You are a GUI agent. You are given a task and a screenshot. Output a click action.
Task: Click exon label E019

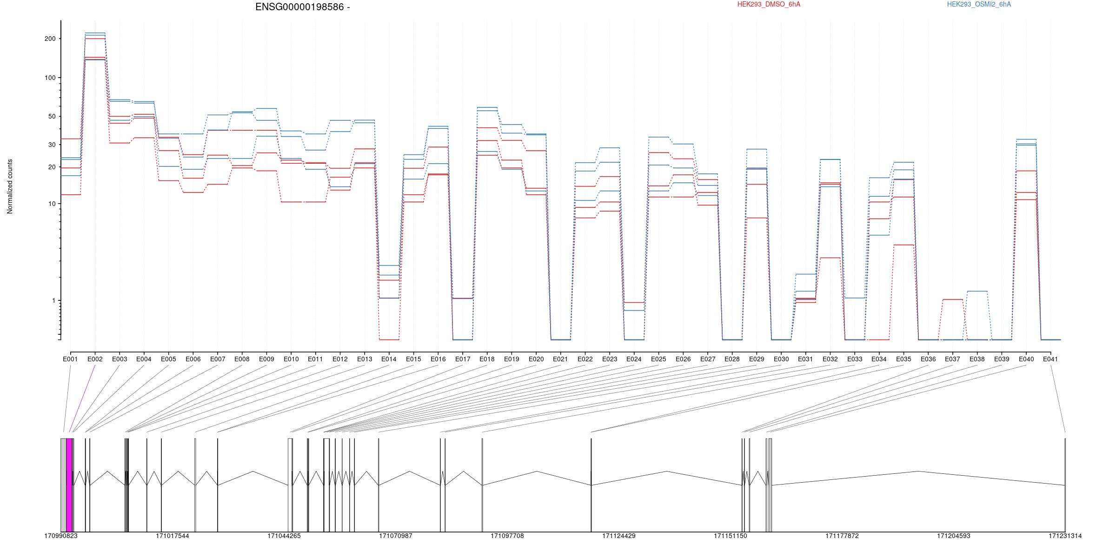(511, 359)
